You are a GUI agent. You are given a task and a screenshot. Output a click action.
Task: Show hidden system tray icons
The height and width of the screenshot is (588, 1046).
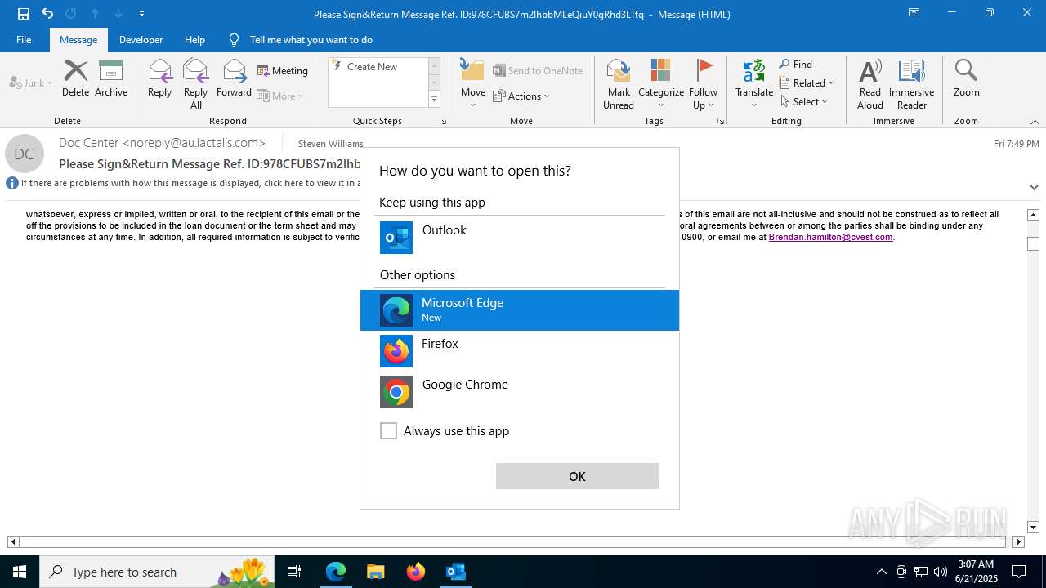(881, 572)
